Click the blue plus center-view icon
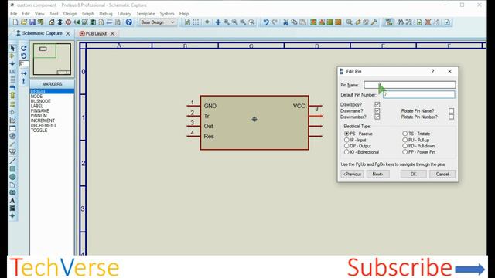This screenshot has width=495, height=278. tap(218, 22)
